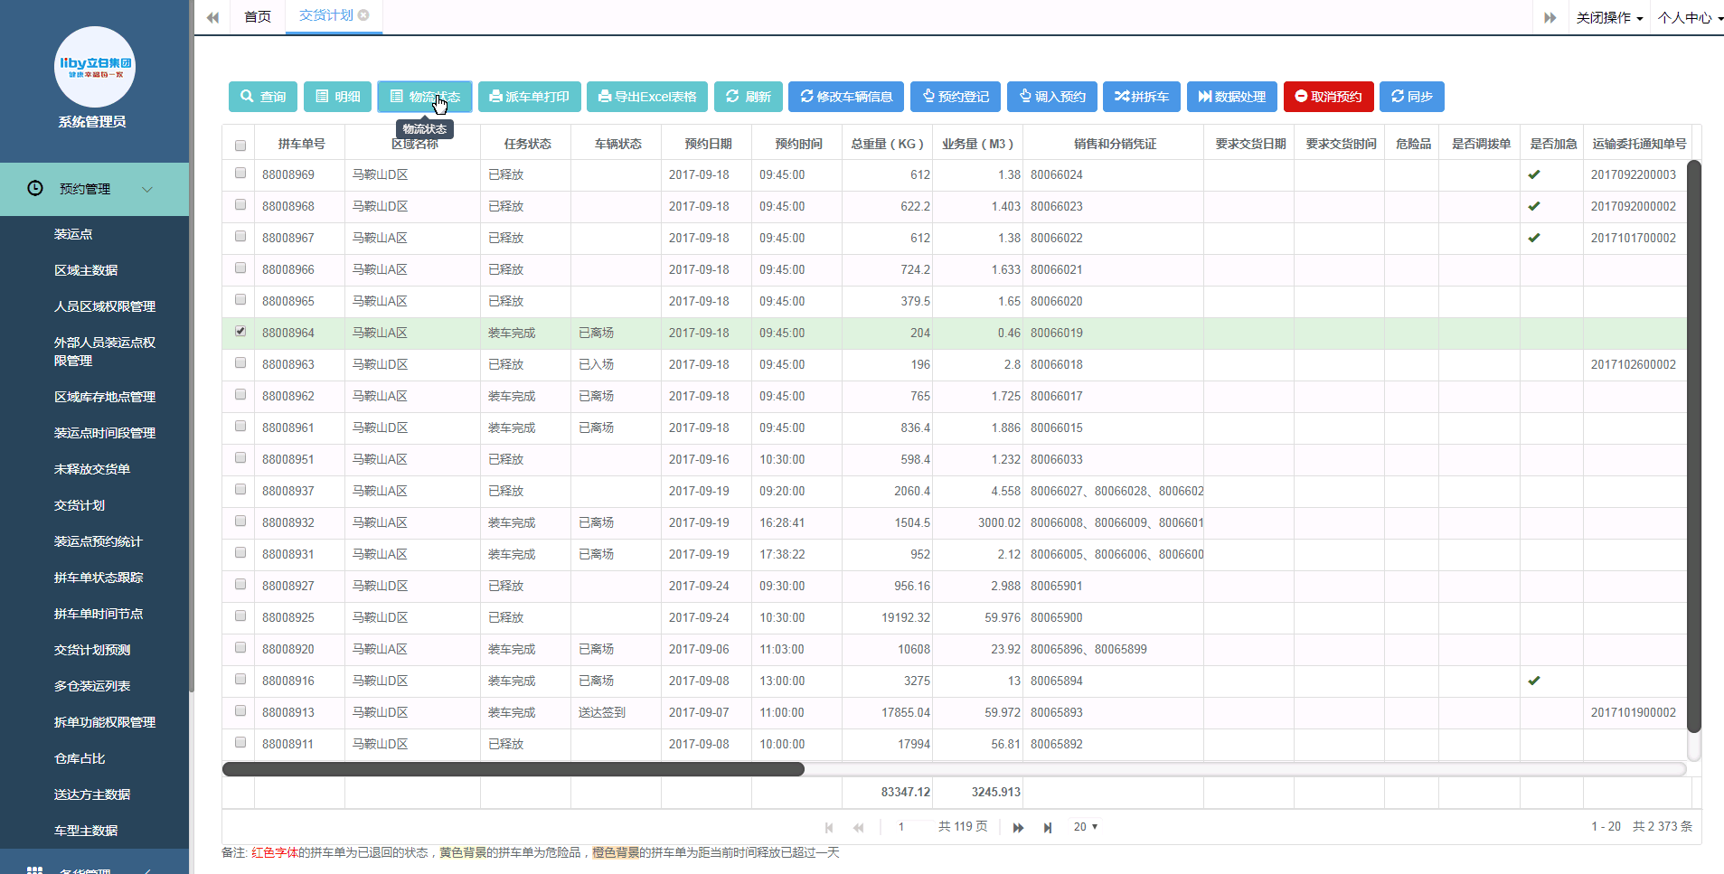Screen dimensions: 1724x874
Task: Click the 同步 sync button
Action: click(1411, 97)
